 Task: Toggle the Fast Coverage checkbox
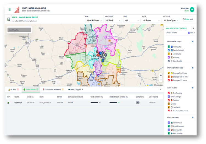click(x=169, y=96)
